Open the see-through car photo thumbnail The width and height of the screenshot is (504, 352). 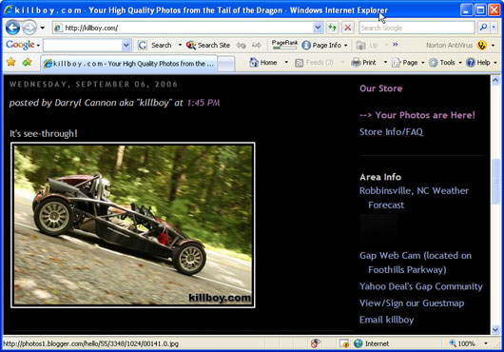[x=133, y=225]
